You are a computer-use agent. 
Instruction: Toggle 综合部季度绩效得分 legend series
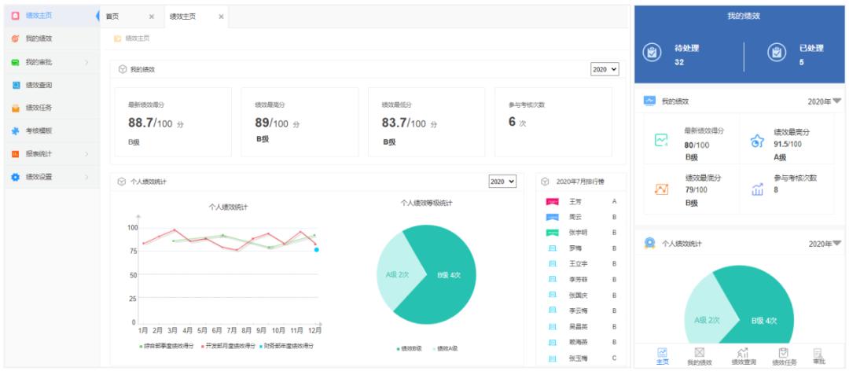[x=168, y=346]
